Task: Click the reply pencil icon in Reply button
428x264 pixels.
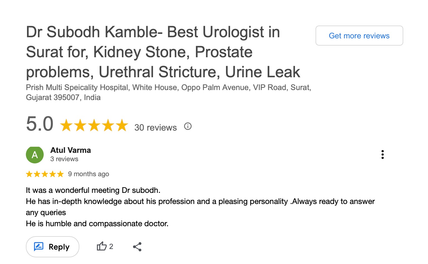Action: coord(39,246)
